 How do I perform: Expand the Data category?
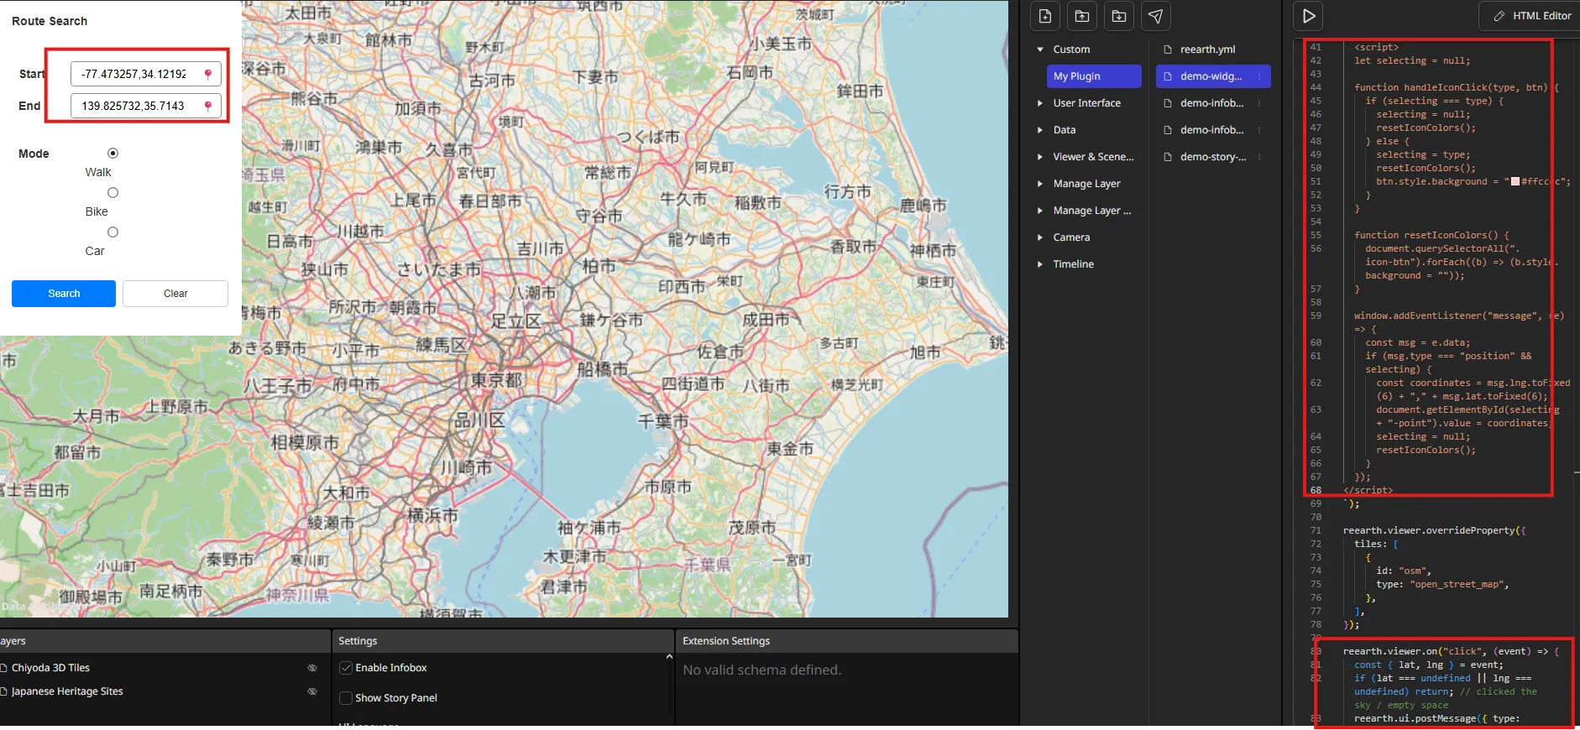[1040, 130]
